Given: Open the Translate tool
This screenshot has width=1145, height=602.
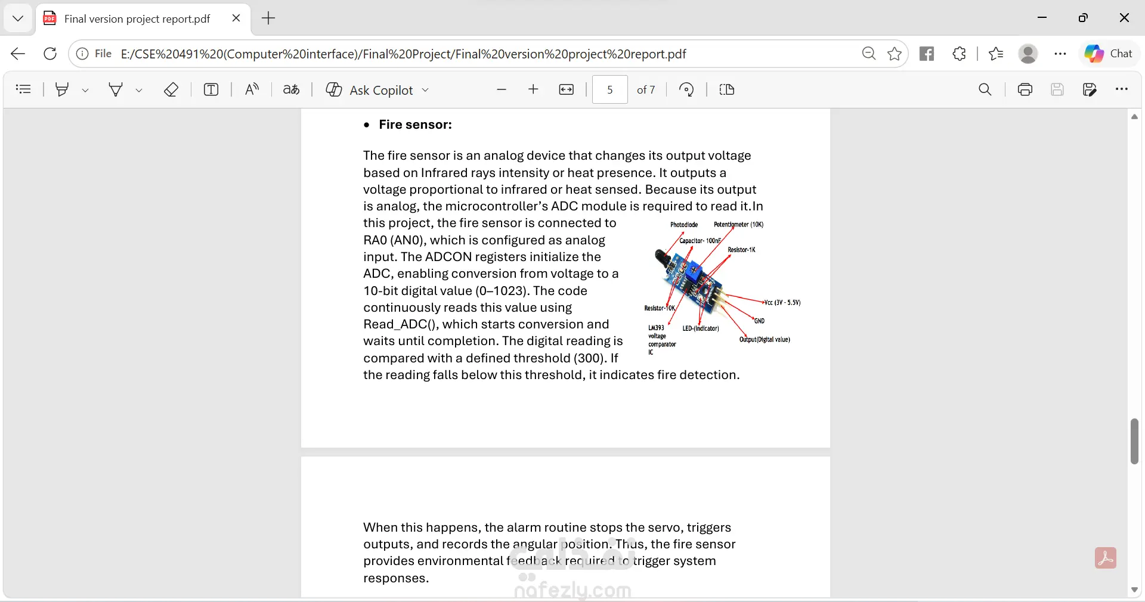Looking at the screenshot, I should click(x=291, y=89).
